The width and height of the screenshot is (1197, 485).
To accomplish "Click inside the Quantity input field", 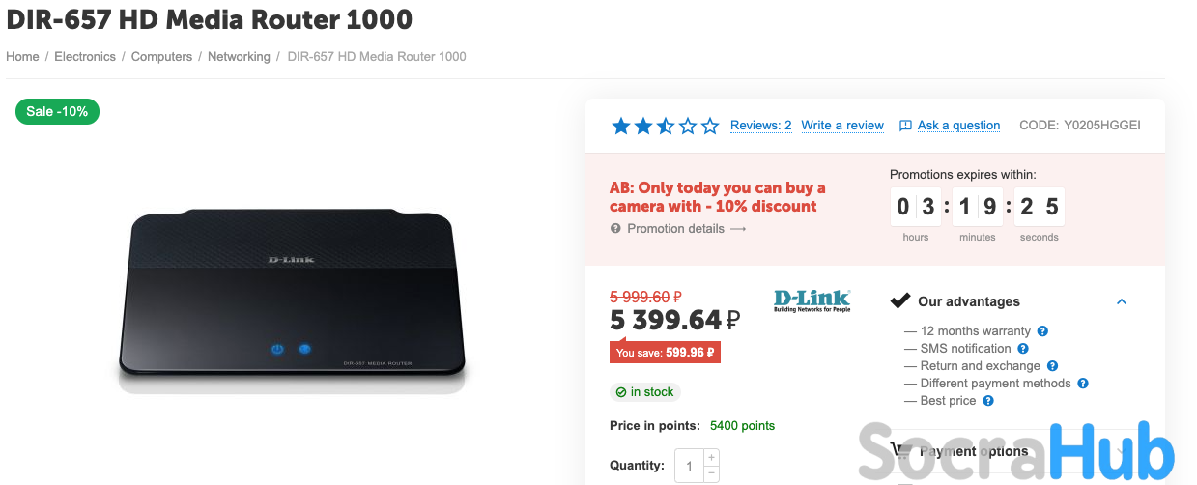I will (x=689, y=466).
